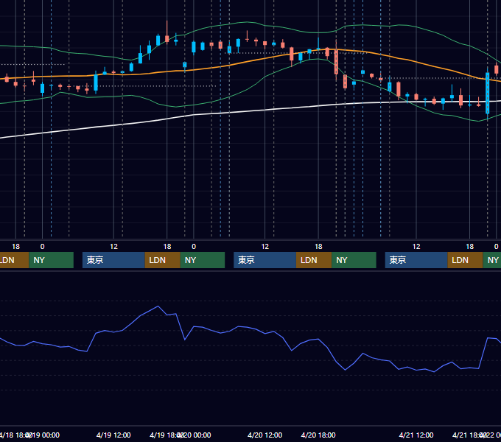Click the '4/20 18:00' date label
The height and width of the screenshot is (442, 501).
318,435
